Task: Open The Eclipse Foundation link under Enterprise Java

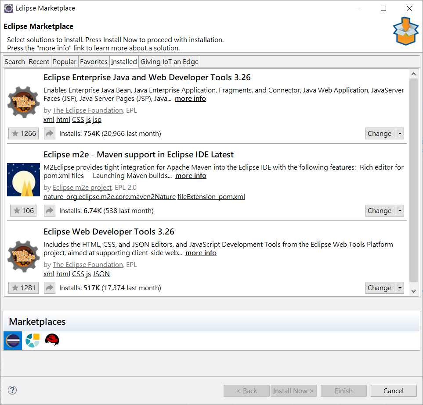Action: pos(88,110)
